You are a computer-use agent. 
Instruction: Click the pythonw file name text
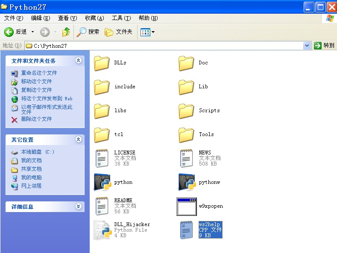(209, 182)
